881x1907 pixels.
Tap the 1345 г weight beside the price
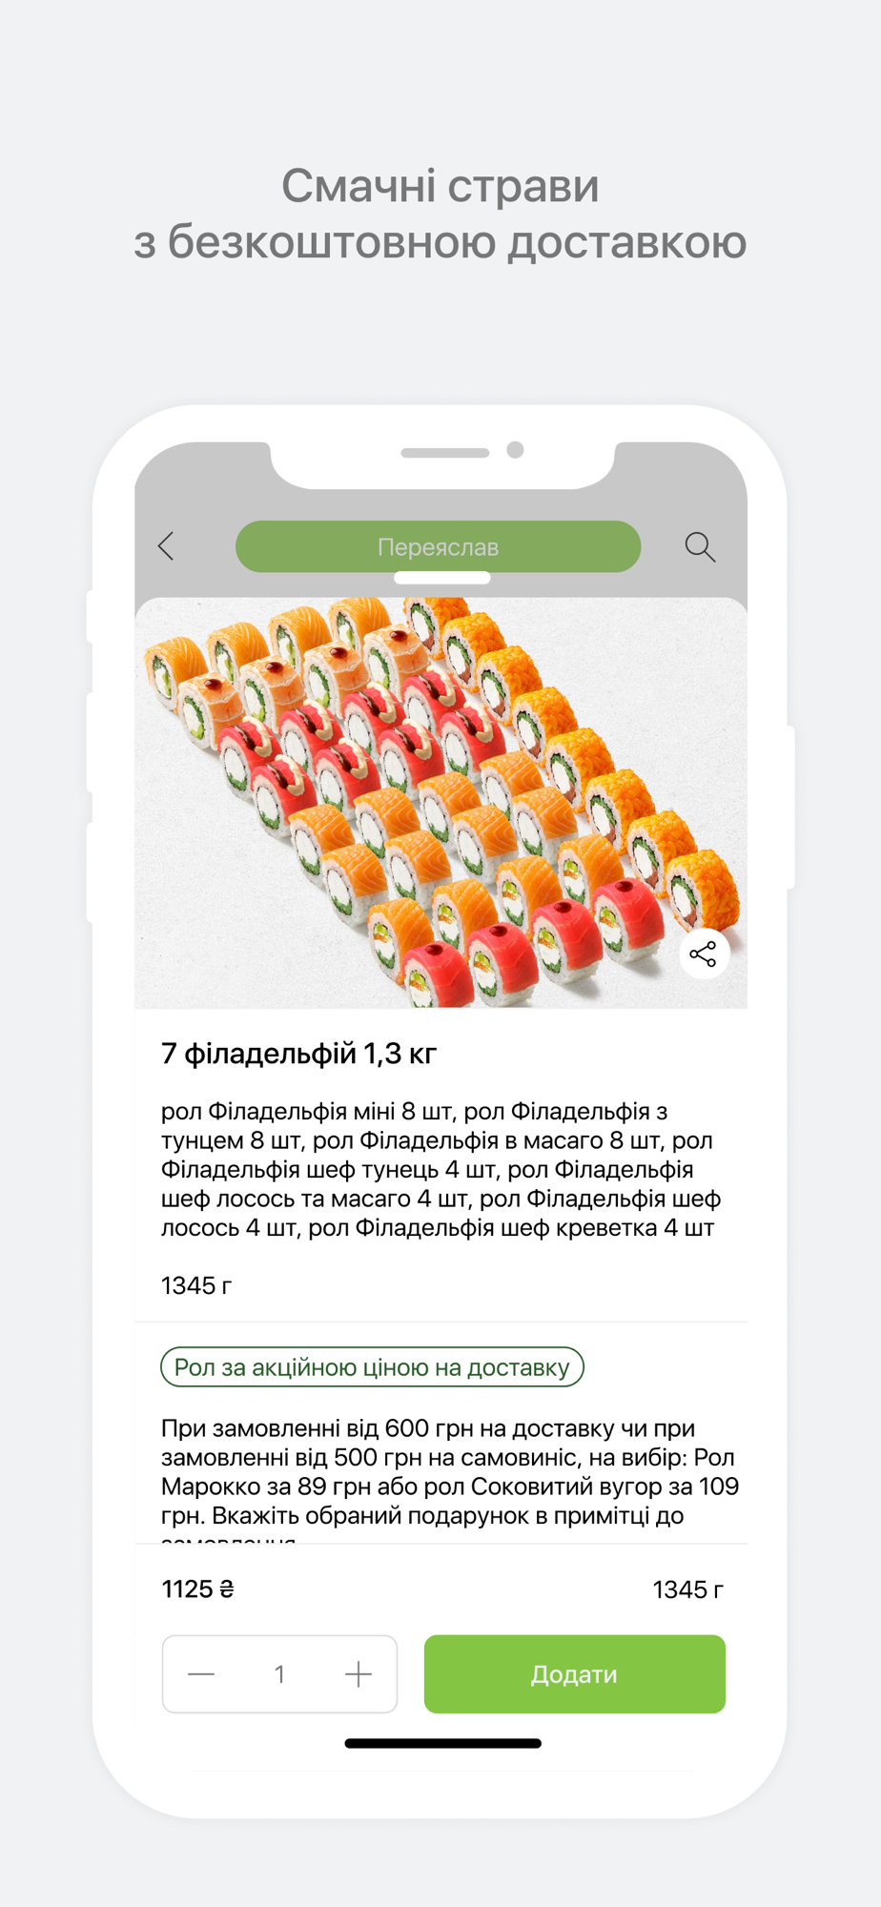687,1589
